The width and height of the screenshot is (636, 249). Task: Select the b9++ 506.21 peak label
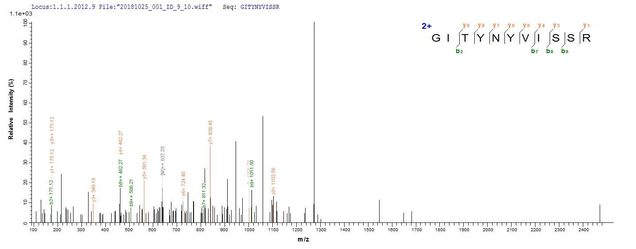[131, 192]
